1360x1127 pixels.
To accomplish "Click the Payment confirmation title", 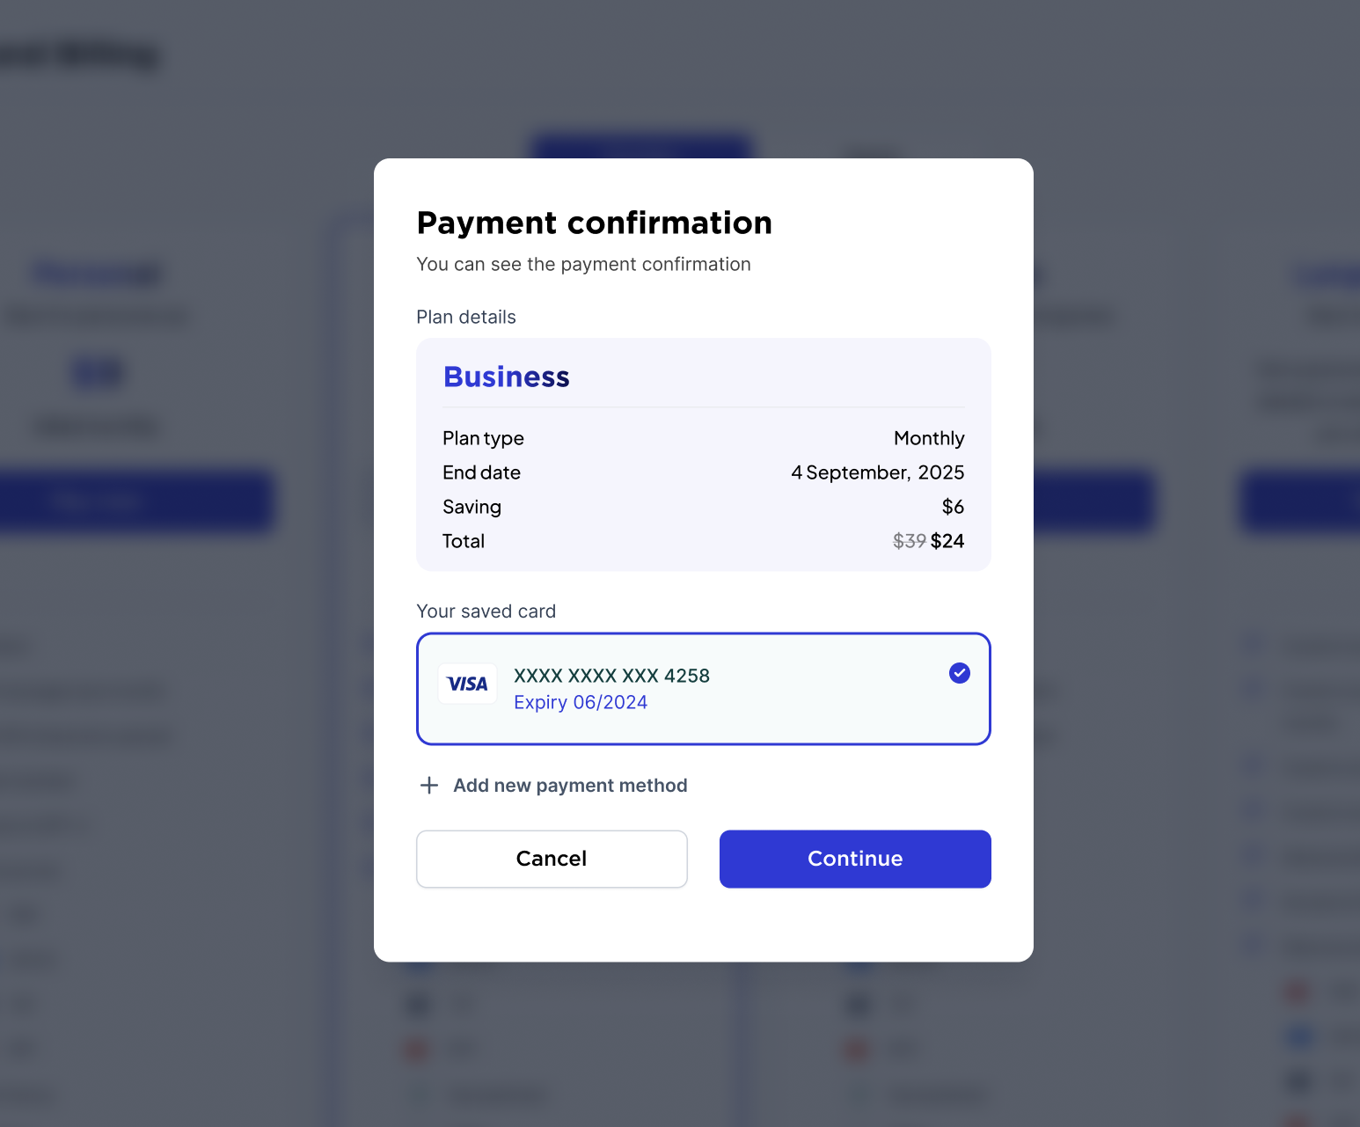I will 595,223.
